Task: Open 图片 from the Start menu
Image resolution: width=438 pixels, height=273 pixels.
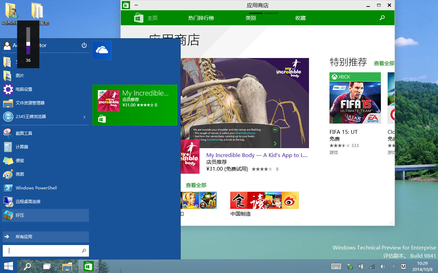Action: pyautogui.click(x=46, y=75)
